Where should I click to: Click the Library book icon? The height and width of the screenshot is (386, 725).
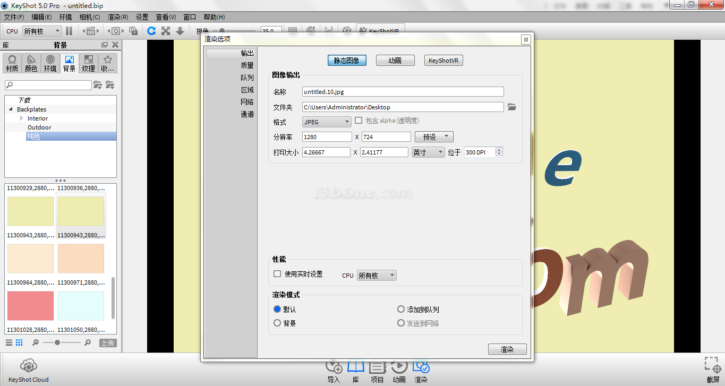pos(355,367)
